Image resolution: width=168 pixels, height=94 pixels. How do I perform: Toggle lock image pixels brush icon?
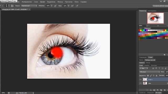pos(151,75)
